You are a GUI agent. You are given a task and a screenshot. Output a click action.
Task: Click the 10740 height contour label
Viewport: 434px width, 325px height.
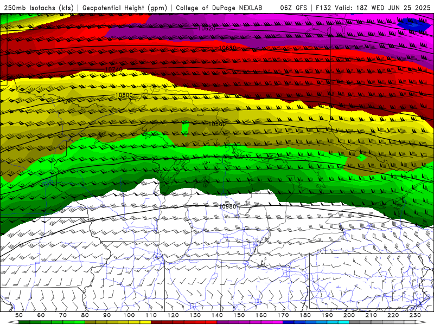pos(114,69)
